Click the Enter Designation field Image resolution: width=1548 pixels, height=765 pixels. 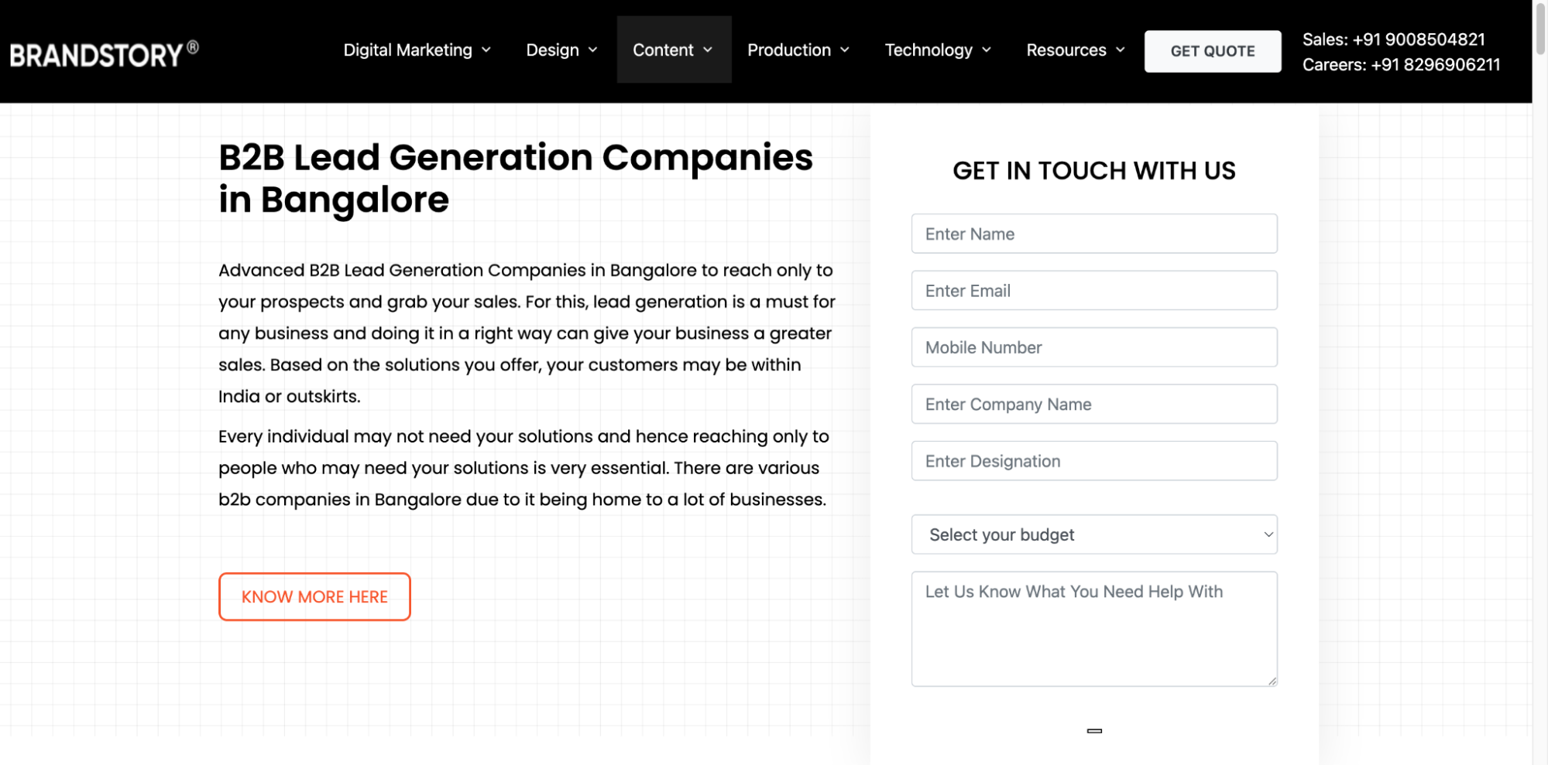pos(1093,460)
